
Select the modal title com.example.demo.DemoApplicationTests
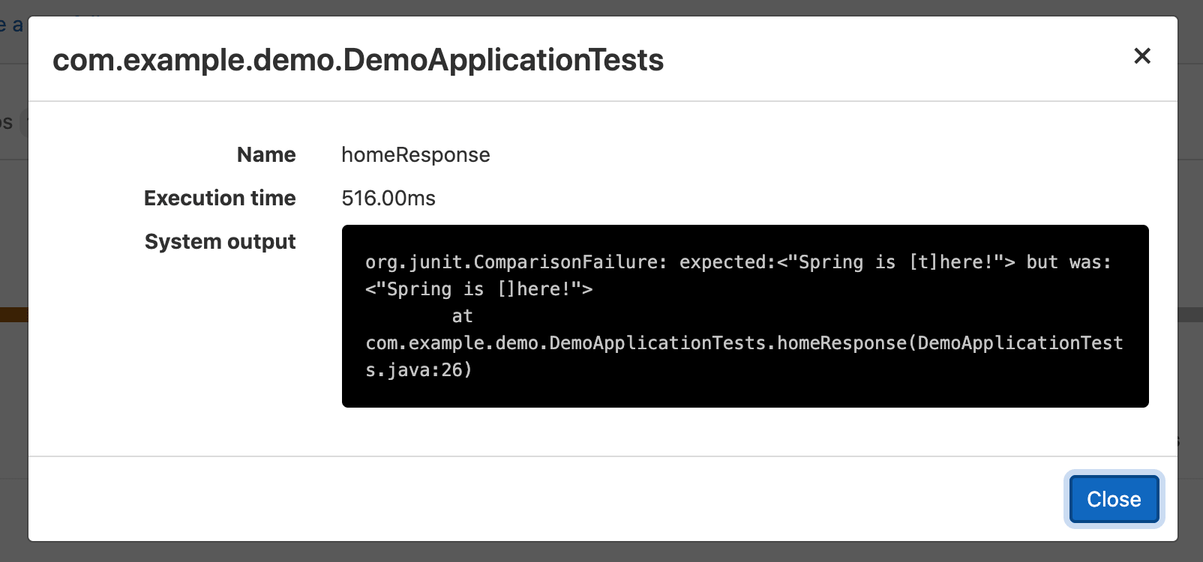click(x=358, y=60)
